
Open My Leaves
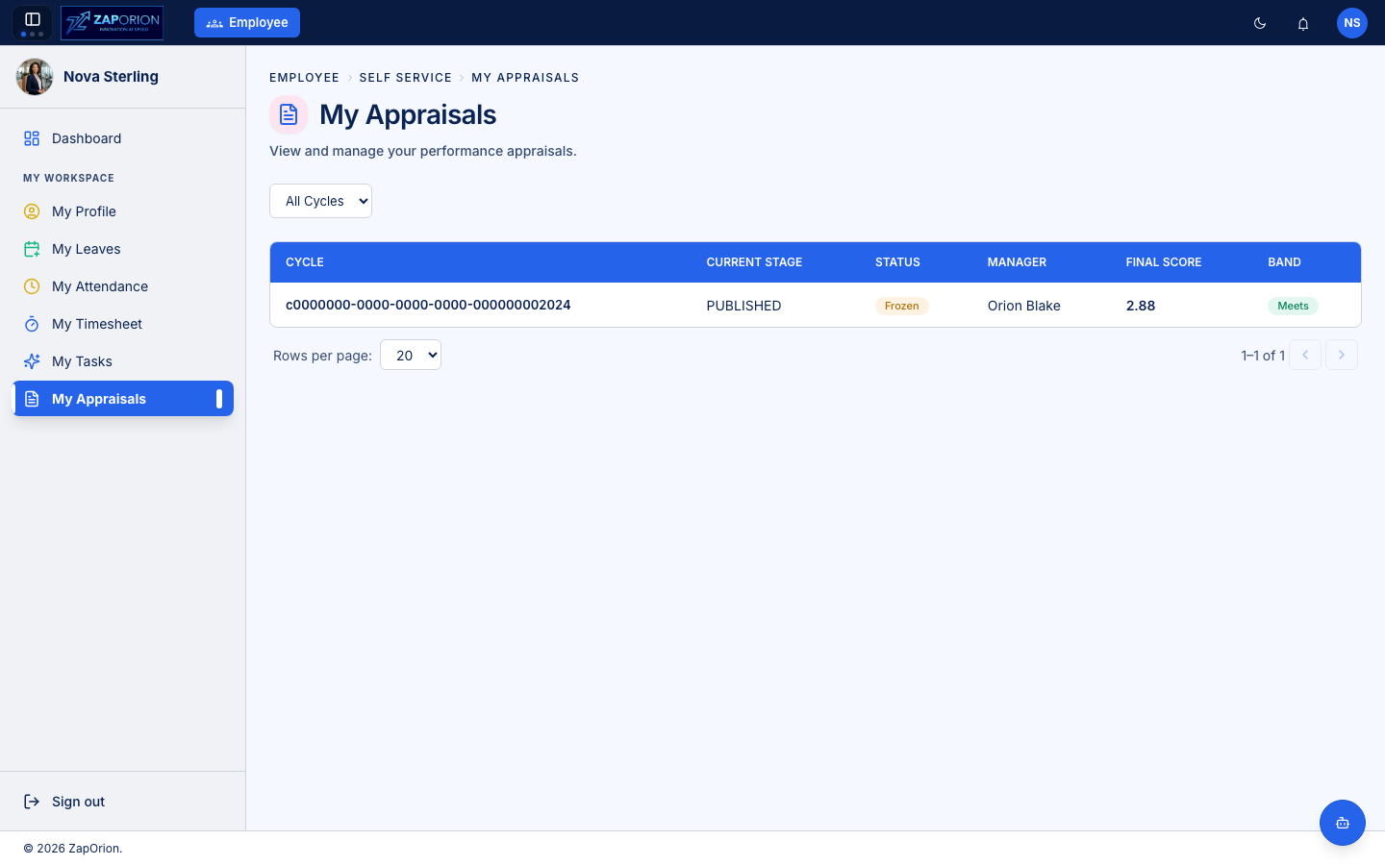[x=123, y=249]
